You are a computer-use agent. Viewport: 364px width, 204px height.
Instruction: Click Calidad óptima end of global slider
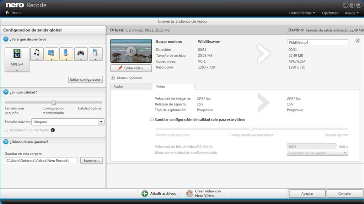click(90, 108)
